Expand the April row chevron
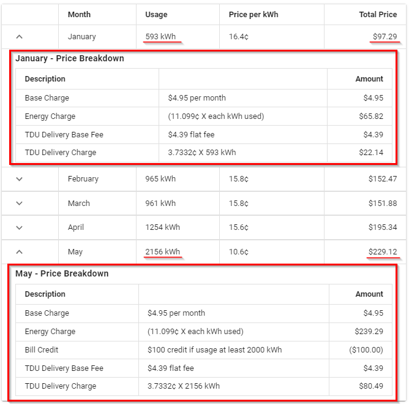This screenshot has width=409, height=404. pyautogui.click(x=19, y=227)
